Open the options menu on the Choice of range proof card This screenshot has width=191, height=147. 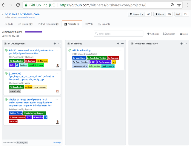click(x=57, y=99)
